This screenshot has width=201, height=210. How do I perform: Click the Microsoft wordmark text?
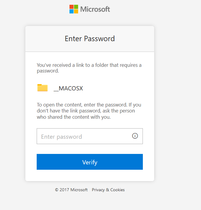point(95,9)
